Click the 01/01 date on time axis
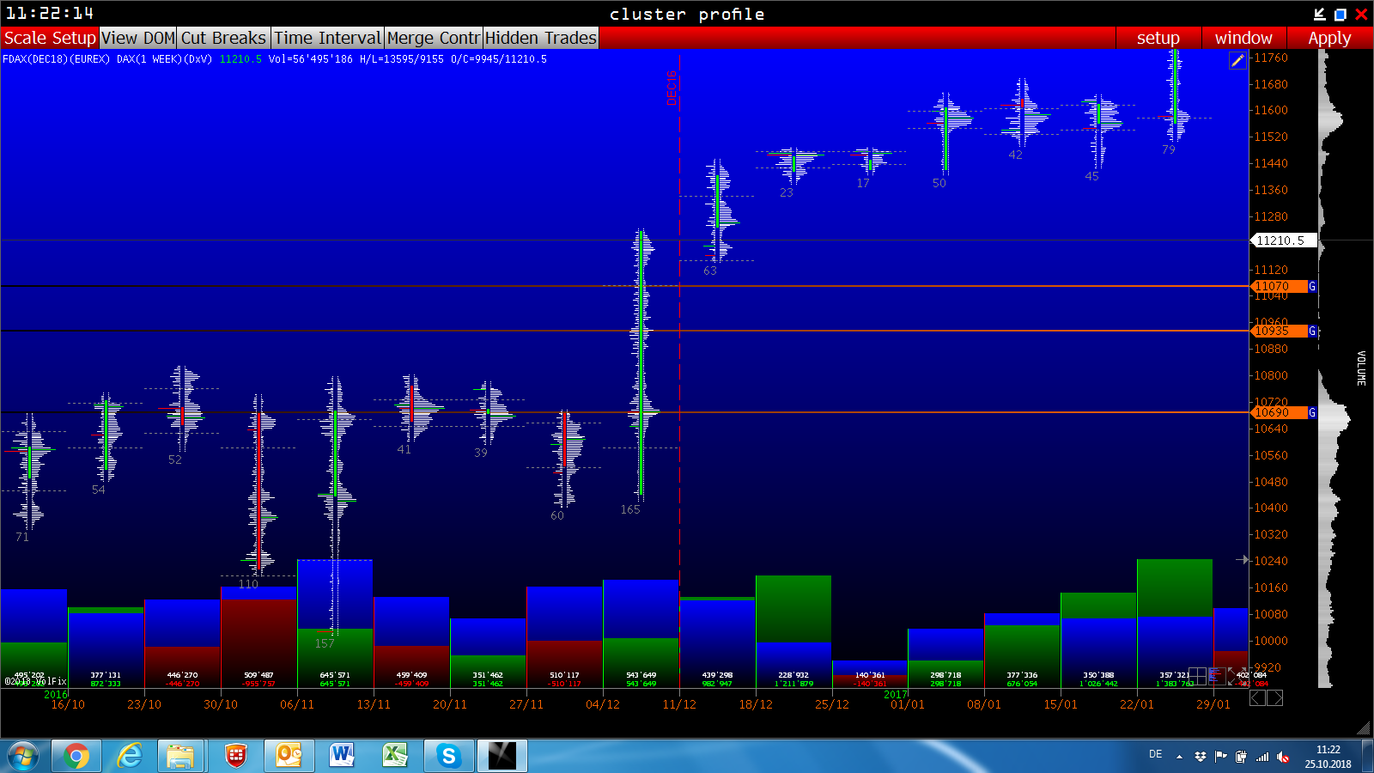Image resolution: width=1374 pixels, height=773 pixels. [x=908, y=704]
